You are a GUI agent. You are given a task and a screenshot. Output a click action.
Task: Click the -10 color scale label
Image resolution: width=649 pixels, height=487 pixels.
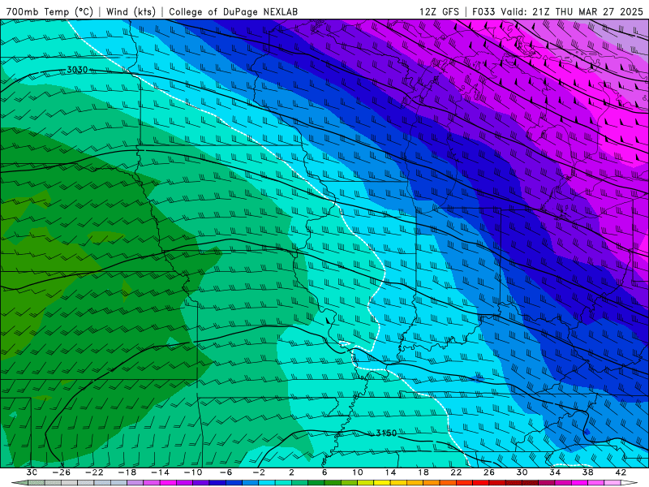click(x=193, y=472)
